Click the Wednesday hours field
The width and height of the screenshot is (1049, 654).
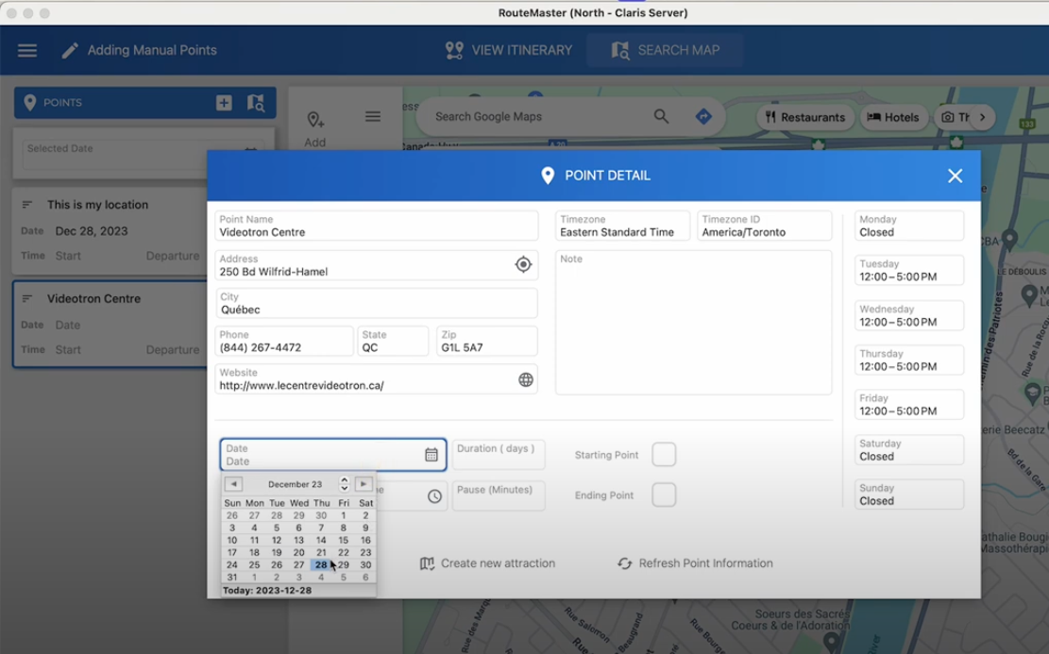coord(908,315)
